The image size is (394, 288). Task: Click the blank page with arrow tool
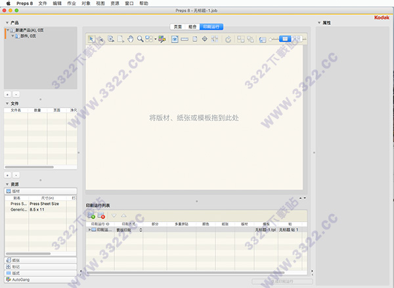[121, 39]
